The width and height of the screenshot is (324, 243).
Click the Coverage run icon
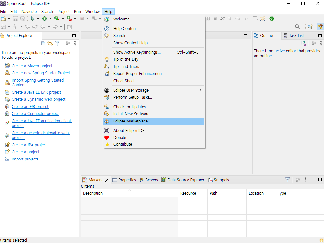[57, 19]
